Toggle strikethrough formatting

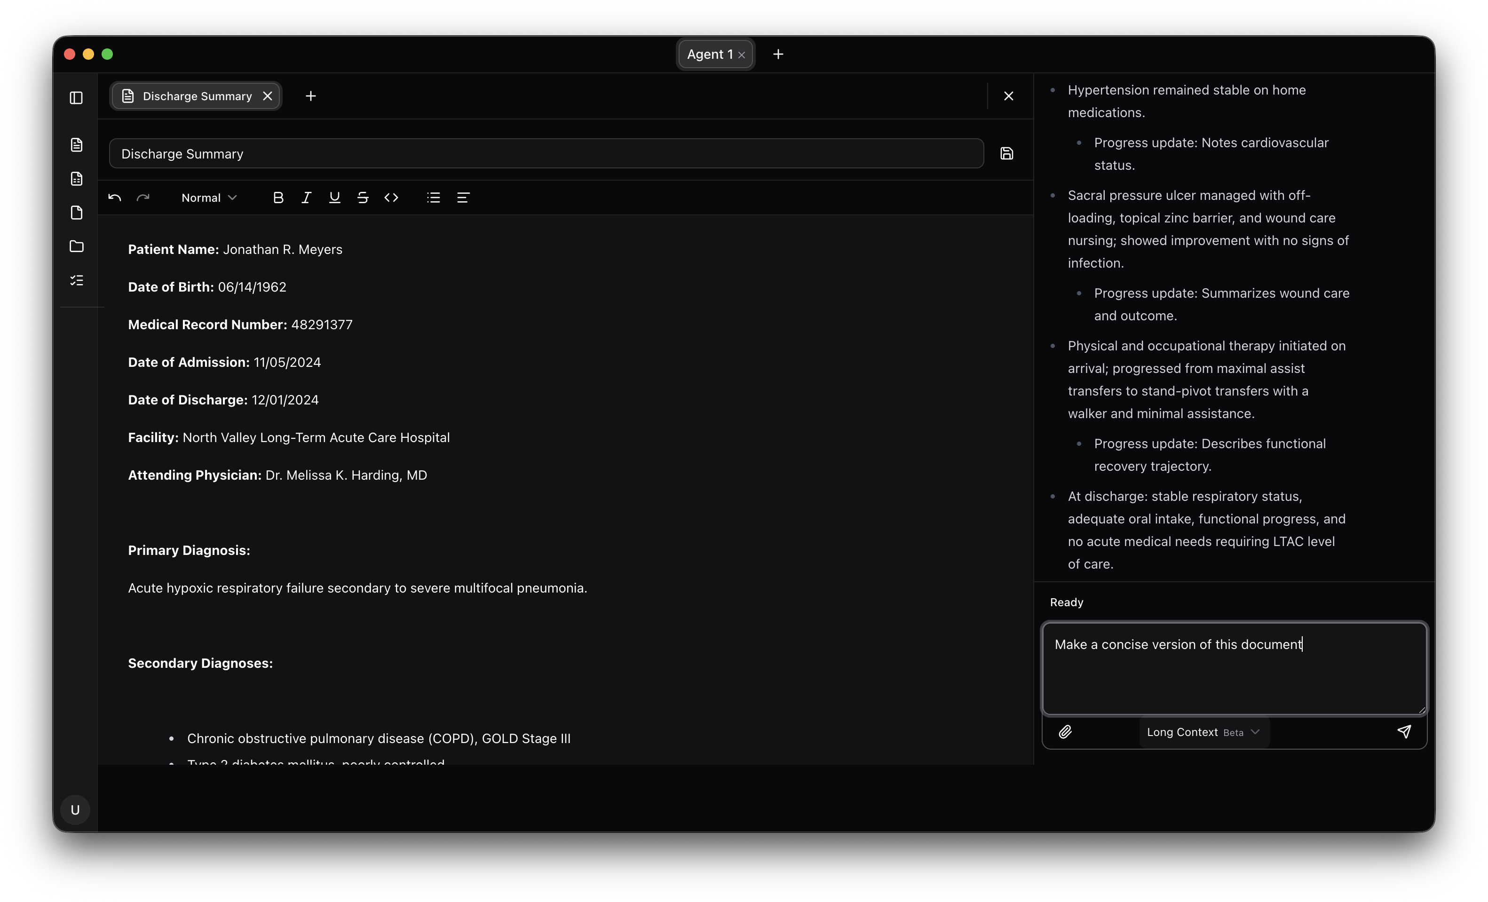point(362,198)
